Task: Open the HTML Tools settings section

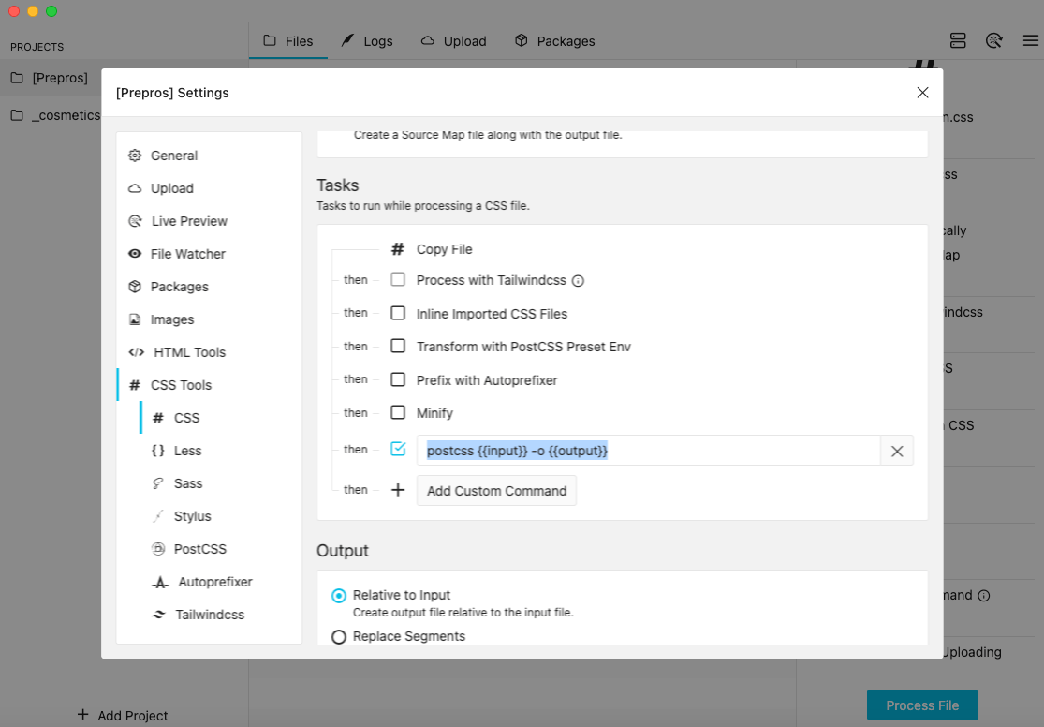Action: (x=189, y=352)
